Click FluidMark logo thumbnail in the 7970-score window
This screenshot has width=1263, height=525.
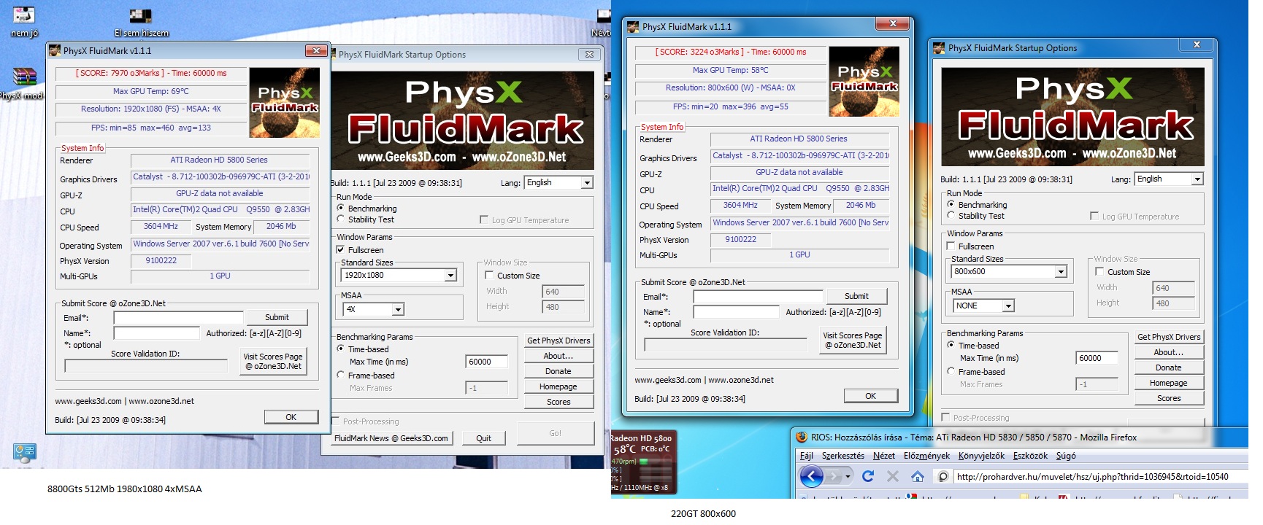285,103
